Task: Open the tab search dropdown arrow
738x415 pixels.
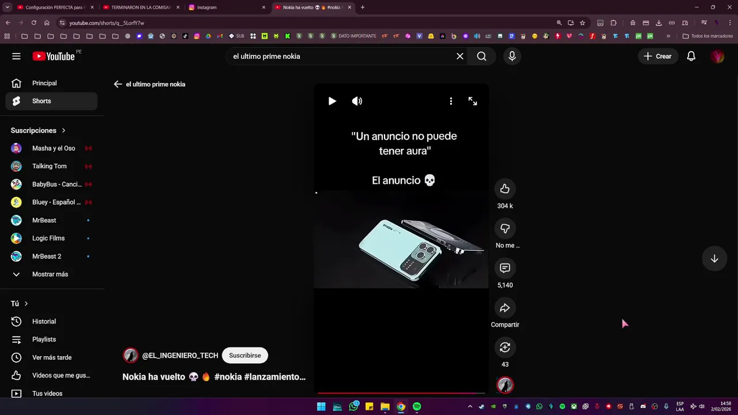Action: (x=7, y=7)
